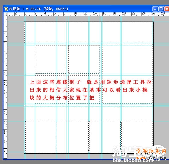169x164 pixels.
Task: Close the 未标题-1 document window
Action: tap(167, 9)
